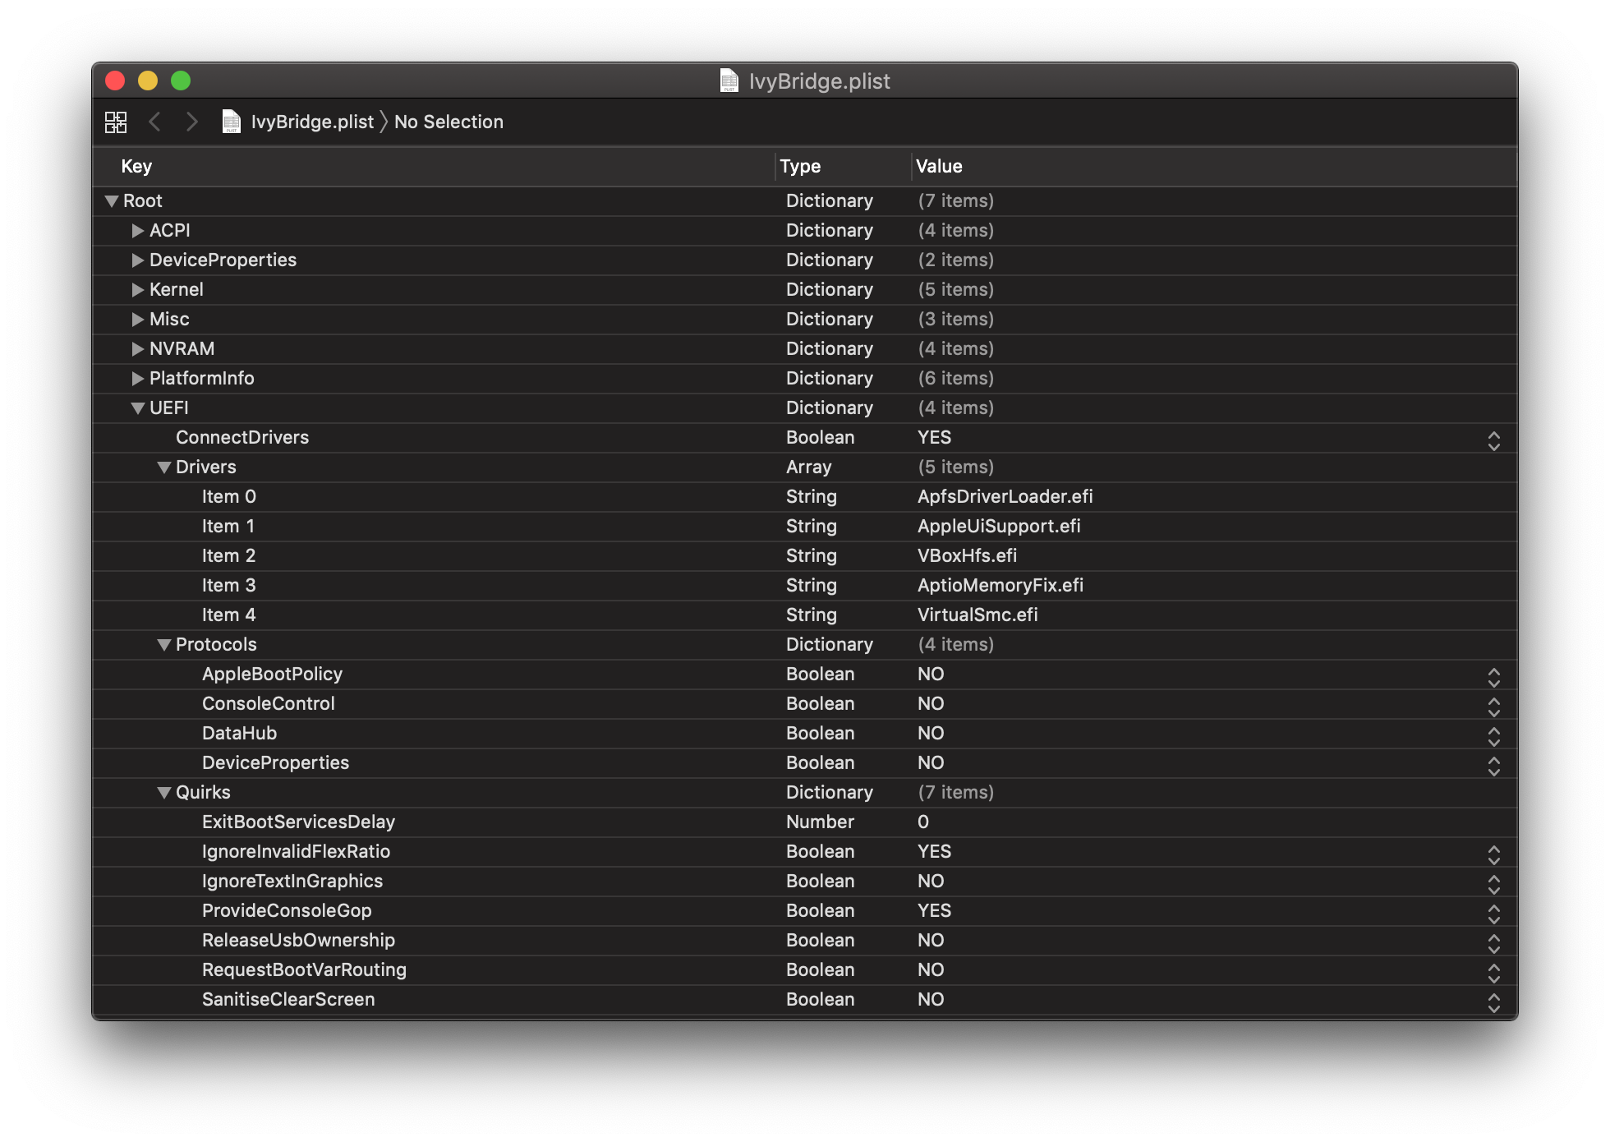This screenshot has width=1610, height=1142.
Task: Click No Selection in the path bar
Action: 448,122
